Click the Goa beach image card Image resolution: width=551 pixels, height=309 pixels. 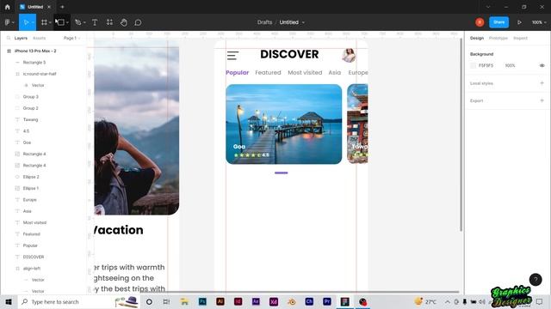point(283,124)
